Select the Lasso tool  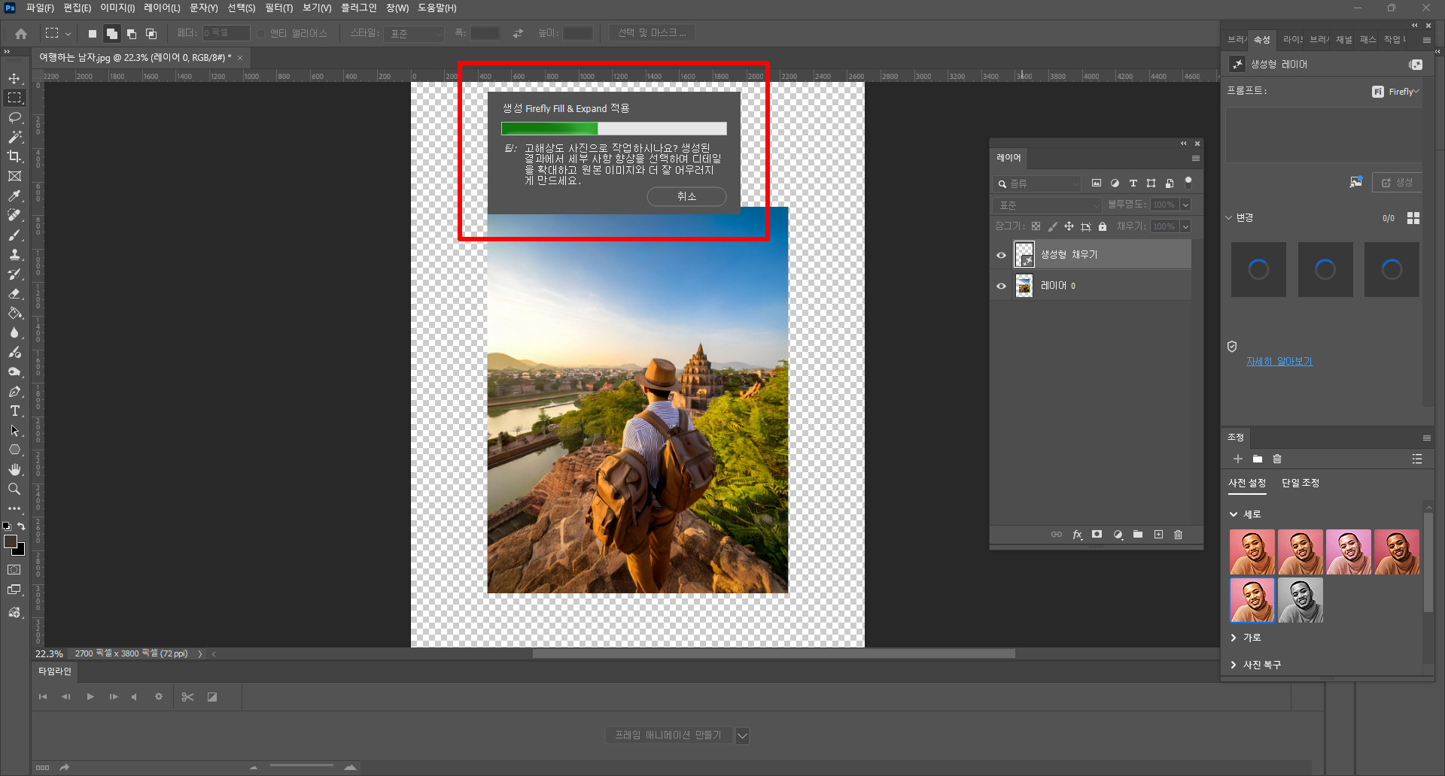pyautogui.click(x=14, y=117)
